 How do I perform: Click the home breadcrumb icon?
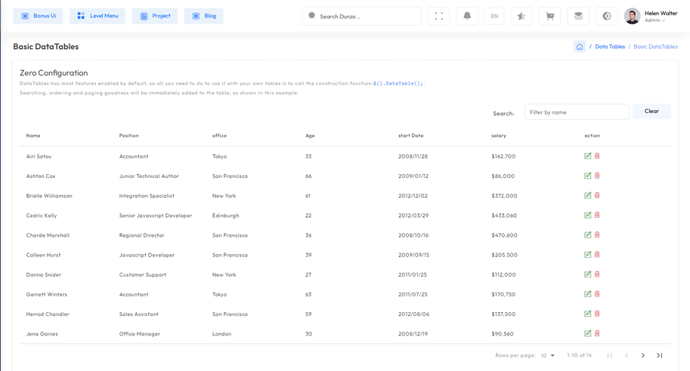[580, 47]
